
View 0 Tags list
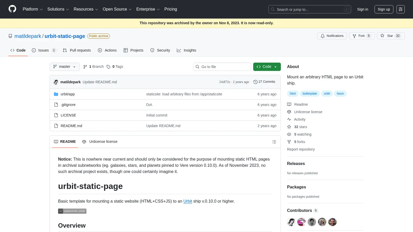coord(115,67)
